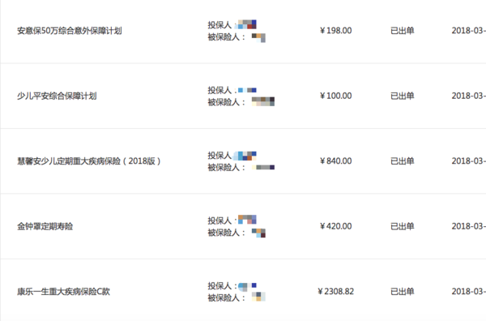Open 少儿平安综合保障计划 policy
486x321 pixels.
coord(57,96)
